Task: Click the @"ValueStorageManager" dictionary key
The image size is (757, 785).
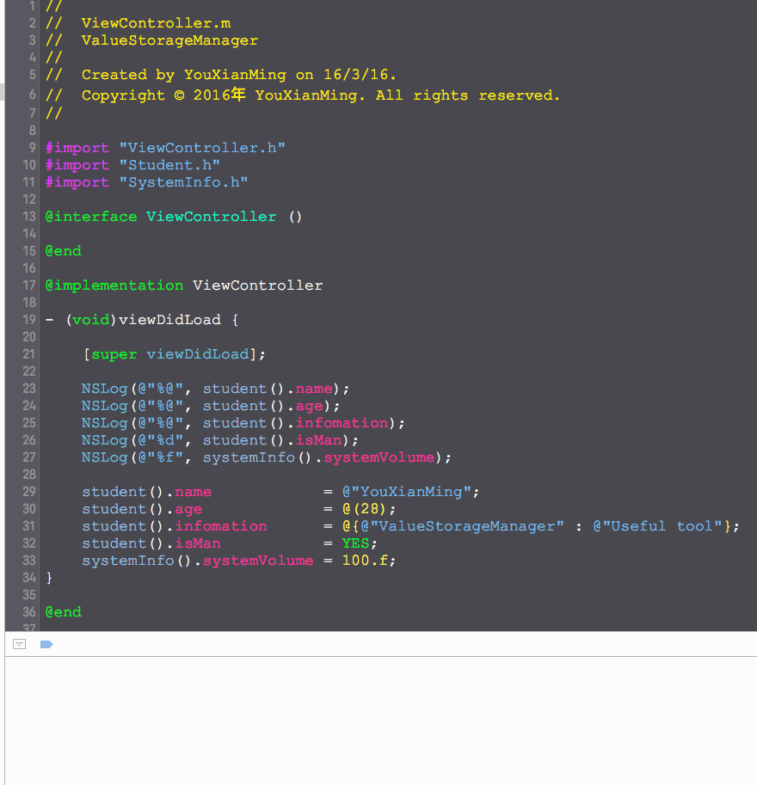Action: [463, 526]
